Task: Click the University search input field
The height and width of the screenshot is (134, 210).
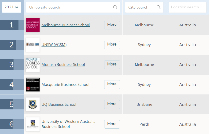Action: click(70, 7)
